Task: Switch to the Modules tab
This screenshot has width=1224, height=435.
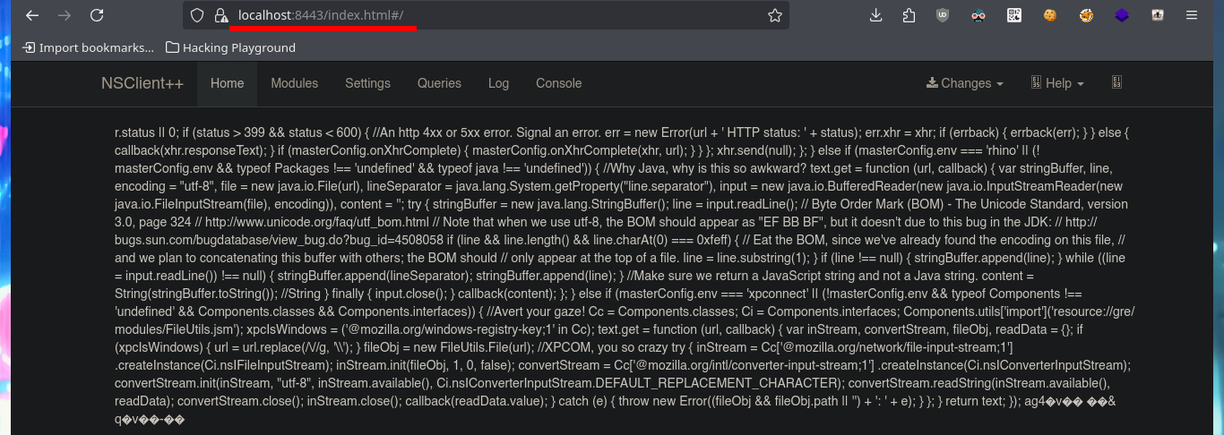Action: click(295, 83)
